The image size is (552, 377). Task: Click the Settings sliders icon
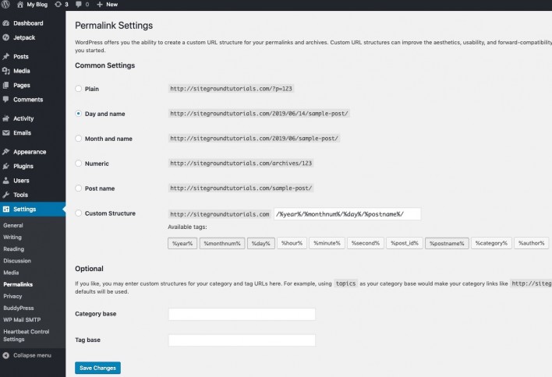point(5,210)
